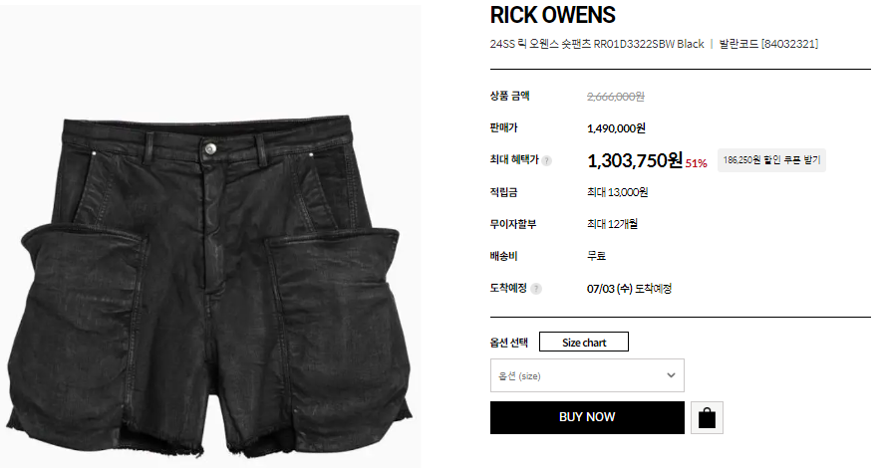Select the 발란코드 [84032321] product code
880x468 pixels.
768,44
